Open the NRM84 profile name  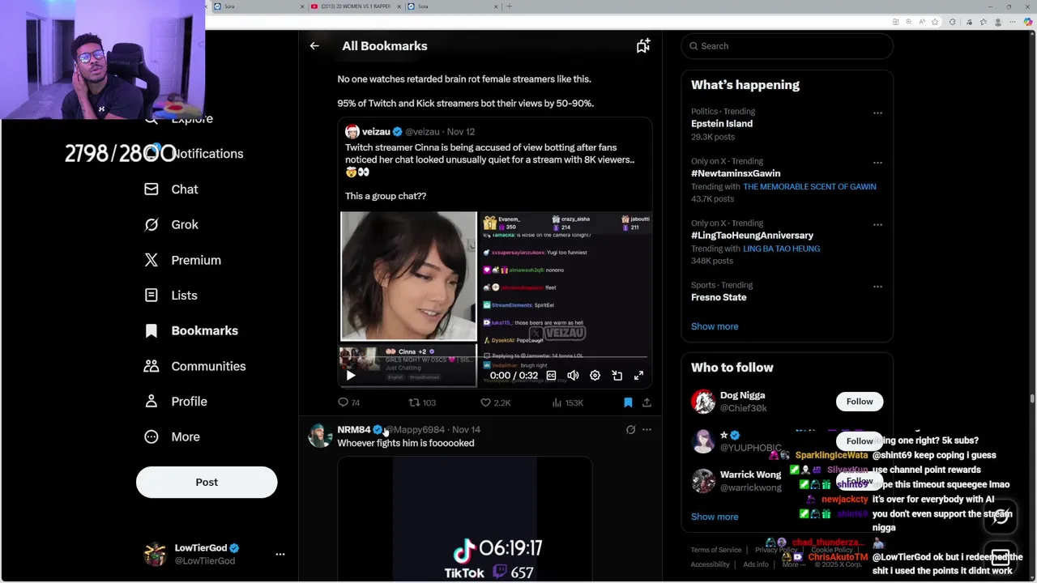click(353, 430)
